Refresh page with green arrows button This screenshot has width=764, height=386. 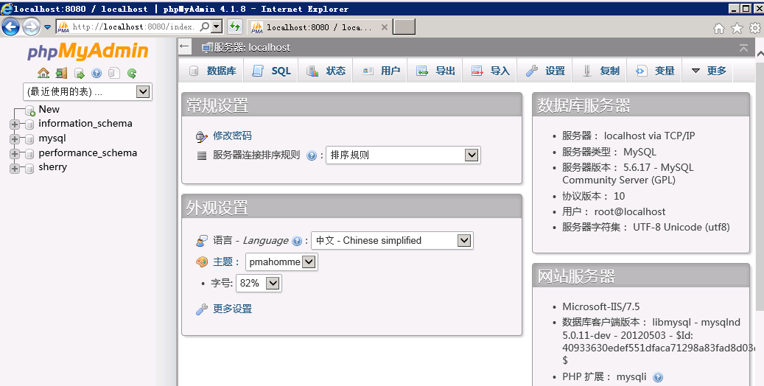(x=235, y=27)
